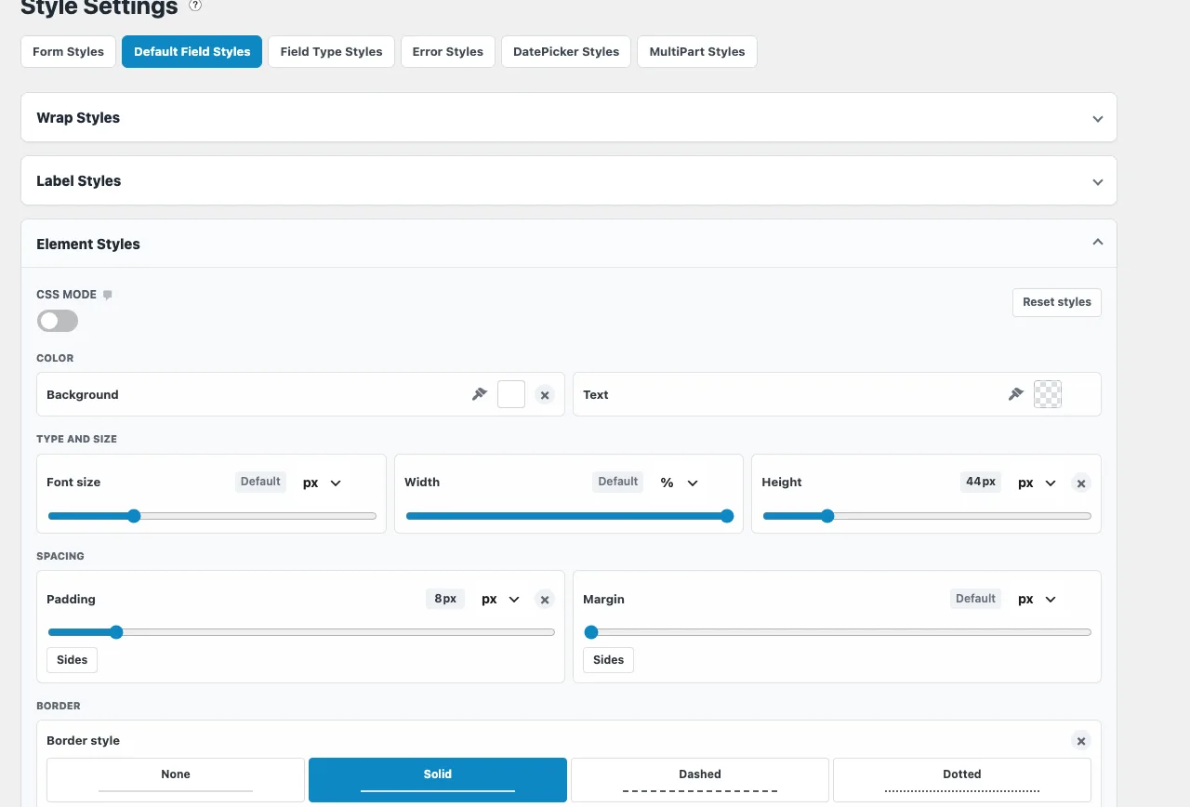Click the Height slider handle
The width and height of the screenshot is (1190, 807).
pos(827,516)
